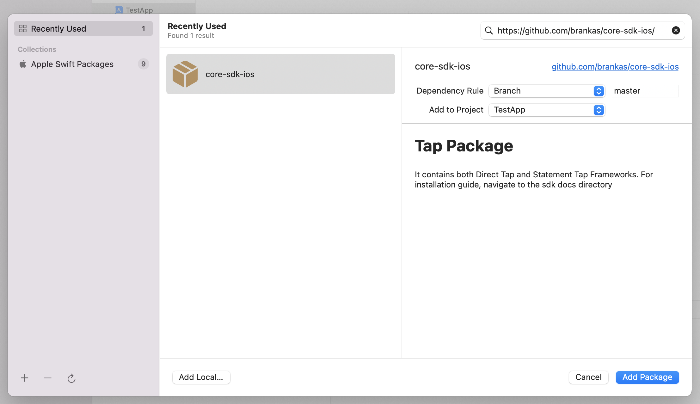Click the core-sdk-ios package box icon
This screenshot has width=700, height=404.
(x=185, y=74)
